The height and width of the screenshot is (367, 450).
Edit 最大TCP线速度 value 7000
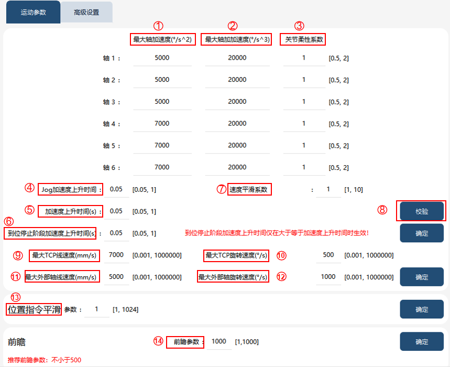click(116, 255)
